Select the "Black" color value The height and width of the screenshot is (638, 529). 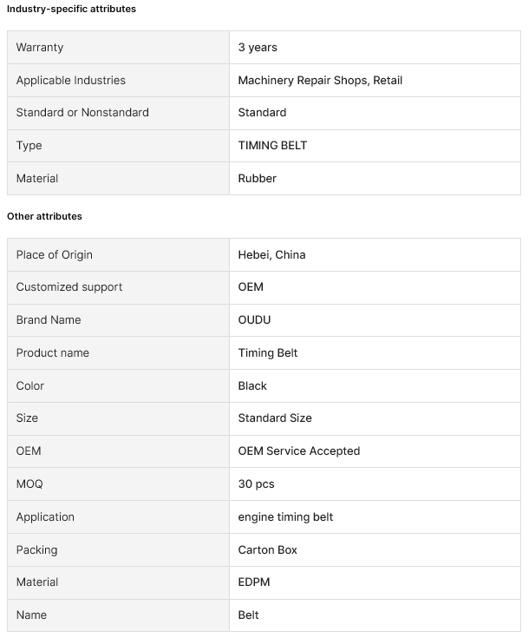coord(252,386)
